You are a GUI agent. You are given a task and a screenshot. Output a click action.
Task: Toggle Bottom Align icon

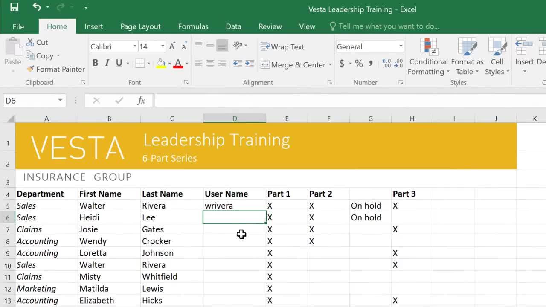coord(222,45)
